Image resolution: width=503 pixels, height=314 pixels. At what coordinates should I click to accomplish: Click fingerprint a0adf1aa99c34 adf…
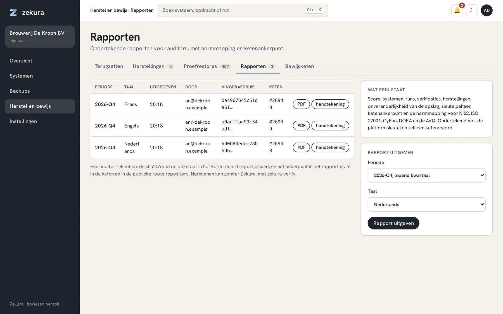click(239, 125)
